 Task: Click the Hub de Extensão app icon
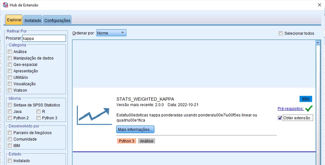tap(5, 5)
